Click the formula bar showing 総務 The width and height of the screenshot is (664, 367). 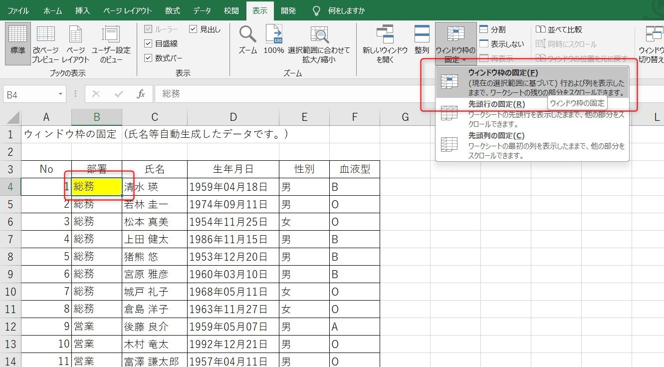[x=409, y=94]
